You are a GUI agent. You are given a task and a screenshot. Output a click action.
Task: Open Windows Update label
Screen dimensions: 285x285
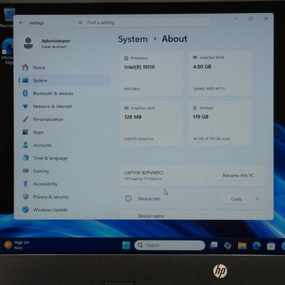point(50,210)
